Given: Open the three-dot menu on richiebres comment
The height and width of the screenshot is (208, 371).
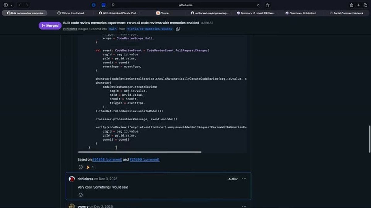Looking at the screenshot, I should 244,179.
